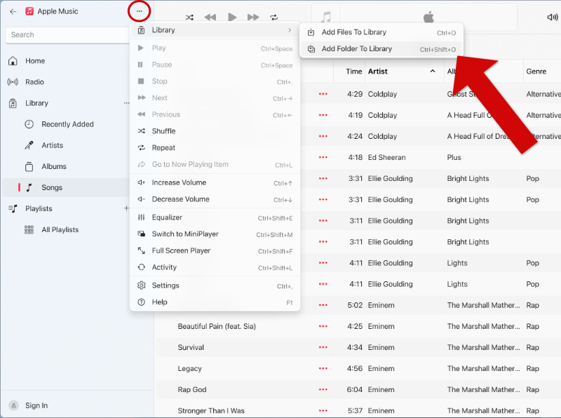Choose Full Screen Player from the menu

click(x=215, y=251)
